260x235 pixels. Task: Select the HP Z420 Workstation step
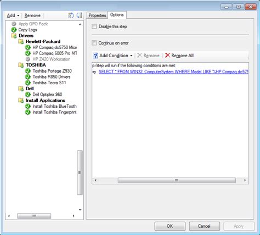pyautogui.click(x=52, y=59)
